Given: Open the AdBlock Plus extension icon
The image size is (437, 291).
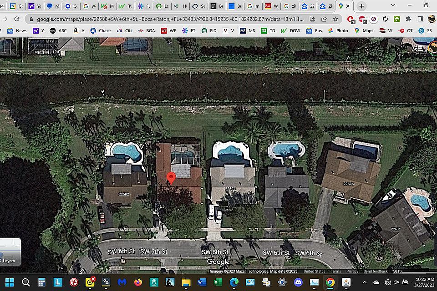Looking at the screenshot, I should pyautogui.click(x=362, y=19).
